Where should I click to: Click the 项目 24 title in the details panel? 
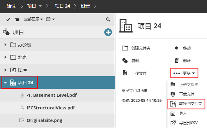(x=149, y=26)
